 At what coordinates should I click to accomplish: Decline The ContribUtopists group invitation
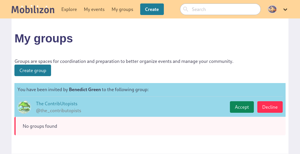270,107
